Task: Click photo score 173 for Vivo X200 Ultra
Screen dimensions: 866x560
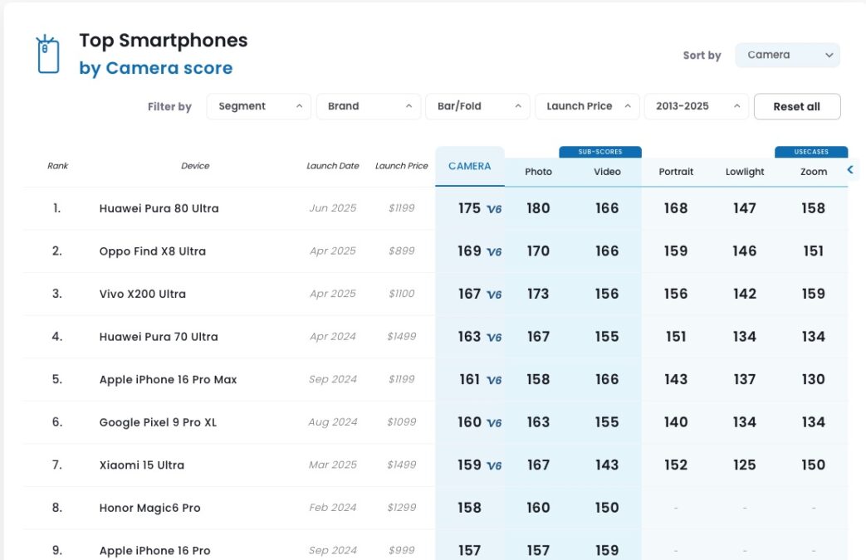Action: point(539,294)
